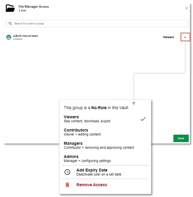Click the Viewers role label
The width and height of the screenshot is (193, 197).
(168, 37)
